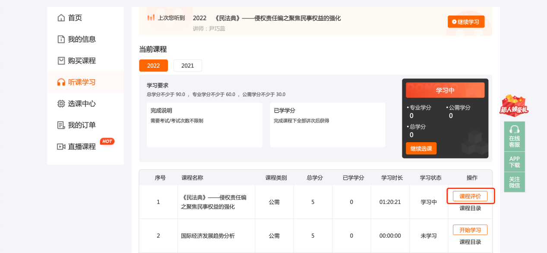
Task: Switch to the 2021 course tab
Action: [x=187, y=65]
